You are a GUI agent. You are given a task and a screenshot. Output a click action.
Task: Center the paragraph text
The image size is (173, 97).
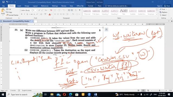pos(58,14)
